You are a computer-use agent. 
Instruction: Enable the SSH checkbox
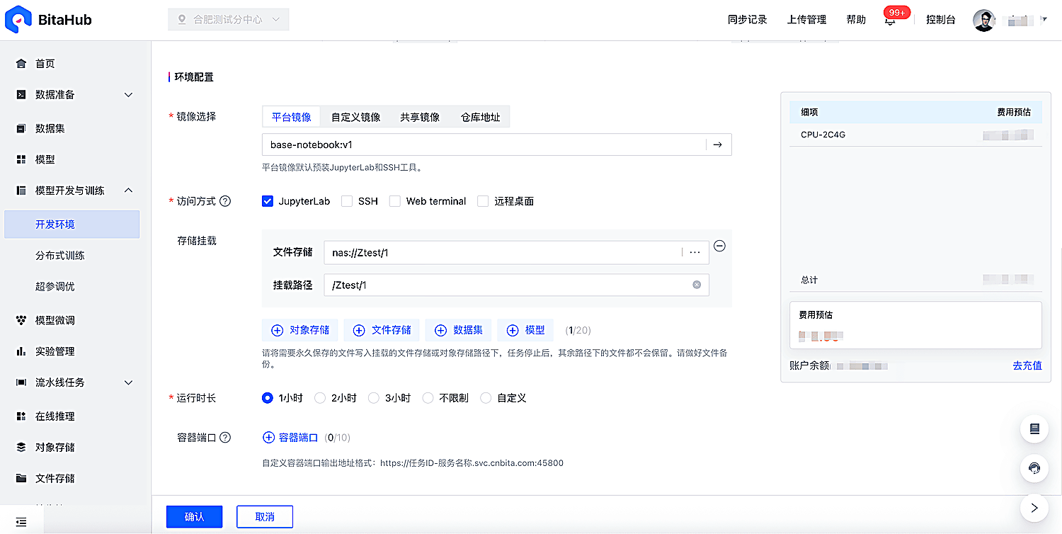(x=347, y=201)
